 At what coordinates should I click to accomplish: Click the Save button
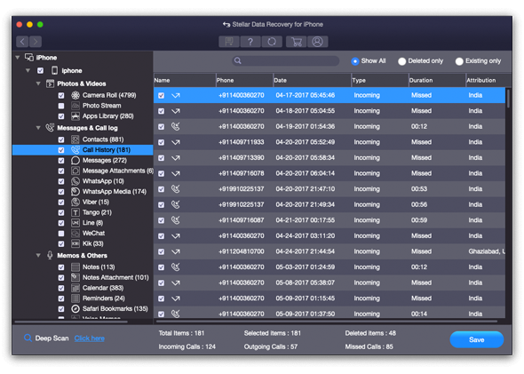(477, 339)
